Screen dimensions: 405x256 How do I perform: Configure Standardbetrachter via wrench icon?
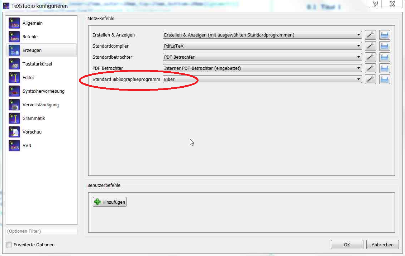coord(370,57)
